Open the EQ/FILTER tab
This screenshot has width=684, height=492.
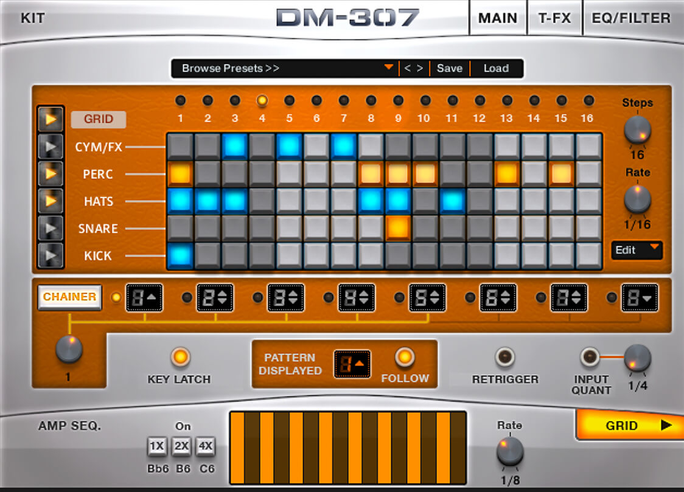(x=631, y=18)
